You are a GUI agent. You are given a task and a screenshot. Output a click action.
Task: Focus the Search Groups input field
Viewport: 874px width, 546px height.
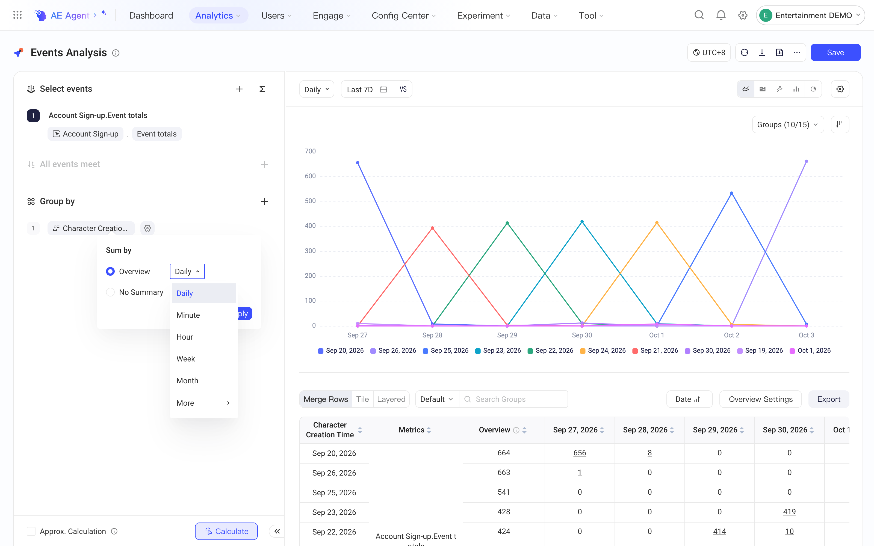(x=513, y=399)
